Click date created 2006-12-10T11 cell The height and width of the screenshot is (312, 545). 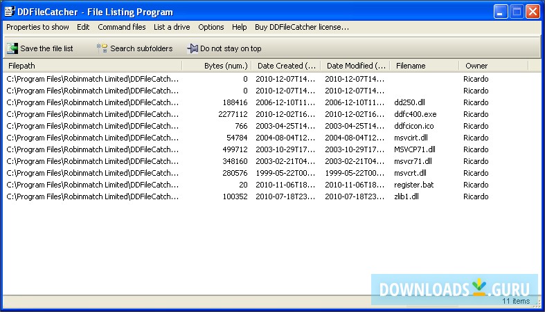[x=285, y=102]
